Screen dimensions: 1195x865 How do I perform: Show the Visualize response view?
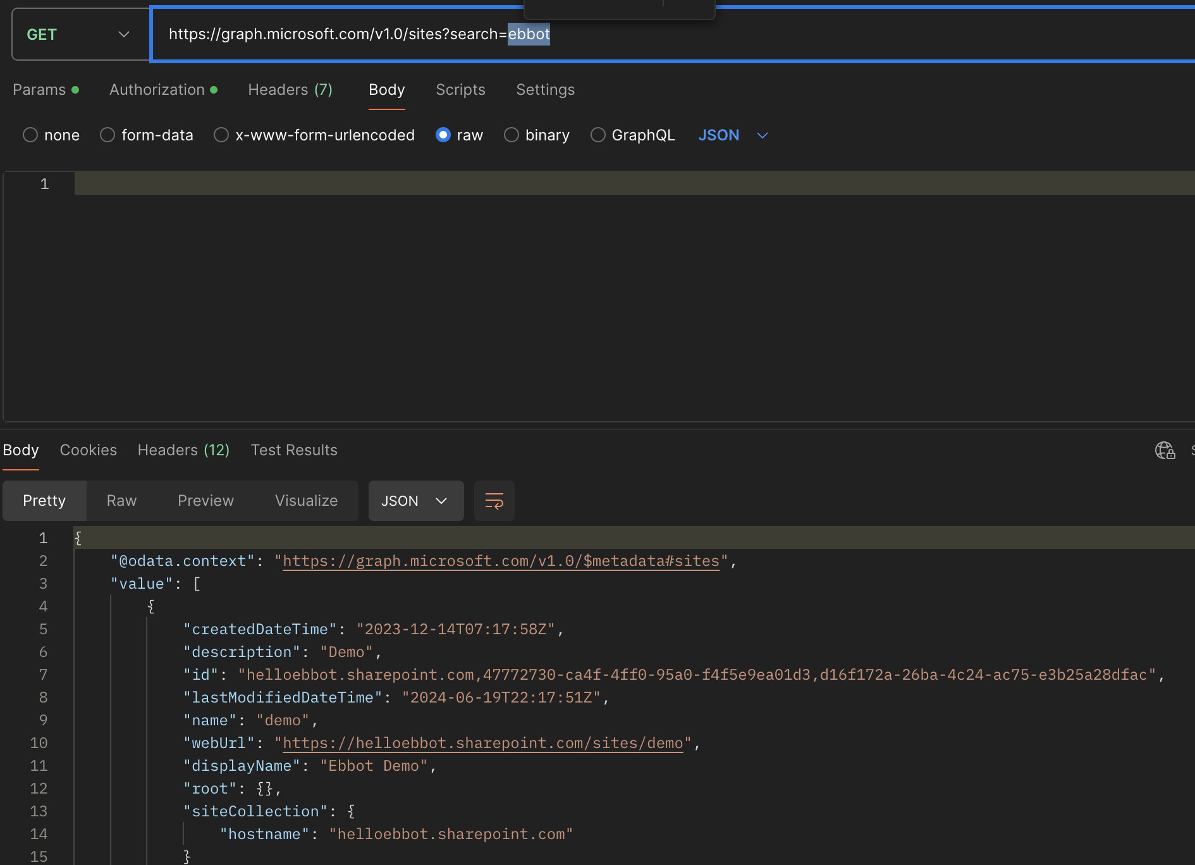pyautogui.click(x=306, y=501)
